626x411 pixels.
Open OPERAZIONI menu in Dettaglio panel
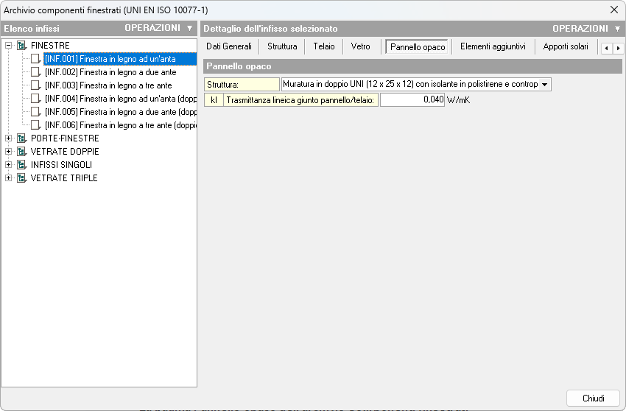pyautogui.click(x=586, y=29)
